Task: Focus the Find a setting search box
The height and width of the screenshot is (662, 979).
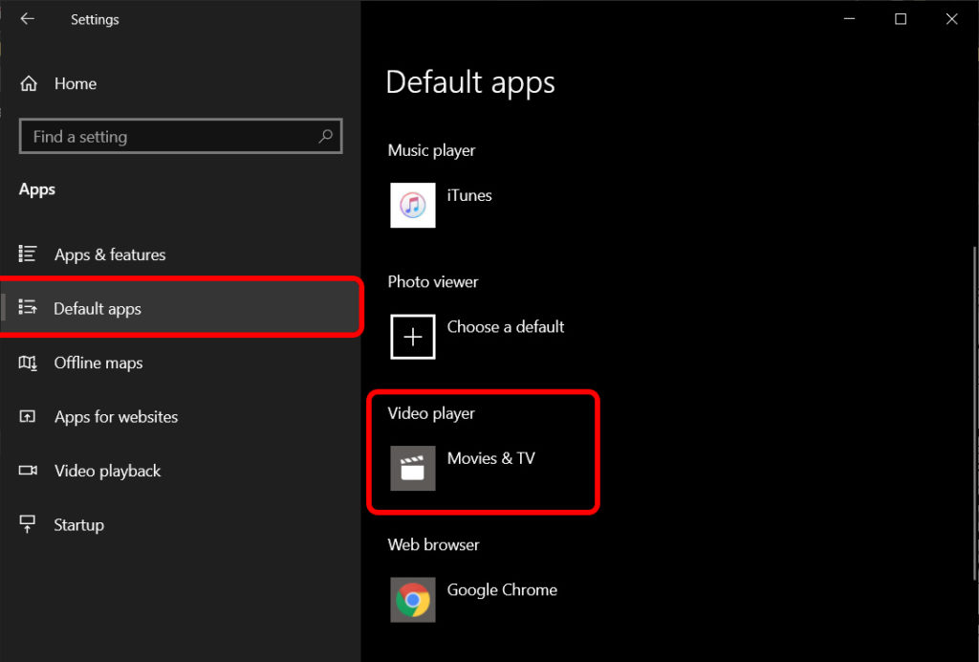Action: 172,137
